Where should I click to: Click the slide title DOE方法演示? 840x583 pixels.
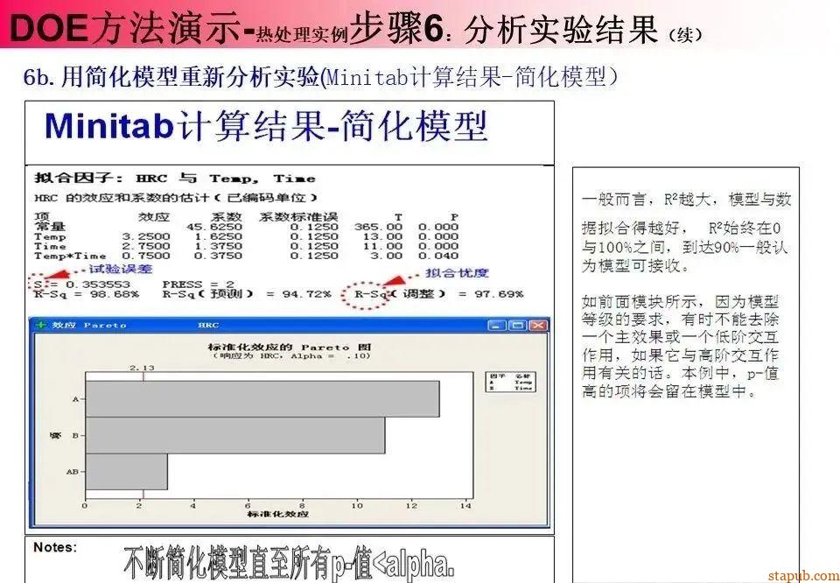click(x=125, y=28)
